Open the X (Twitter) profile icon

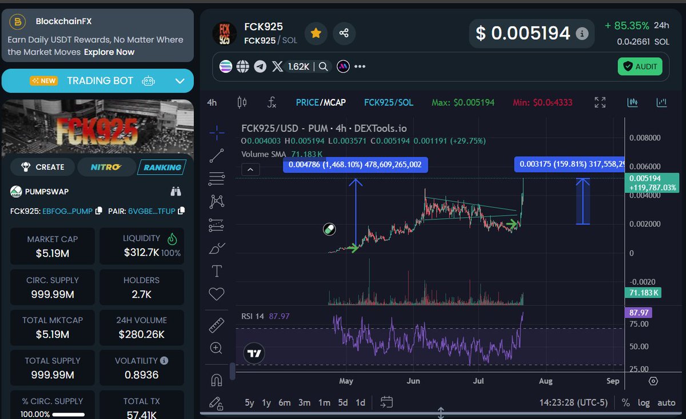coord(278,66)
